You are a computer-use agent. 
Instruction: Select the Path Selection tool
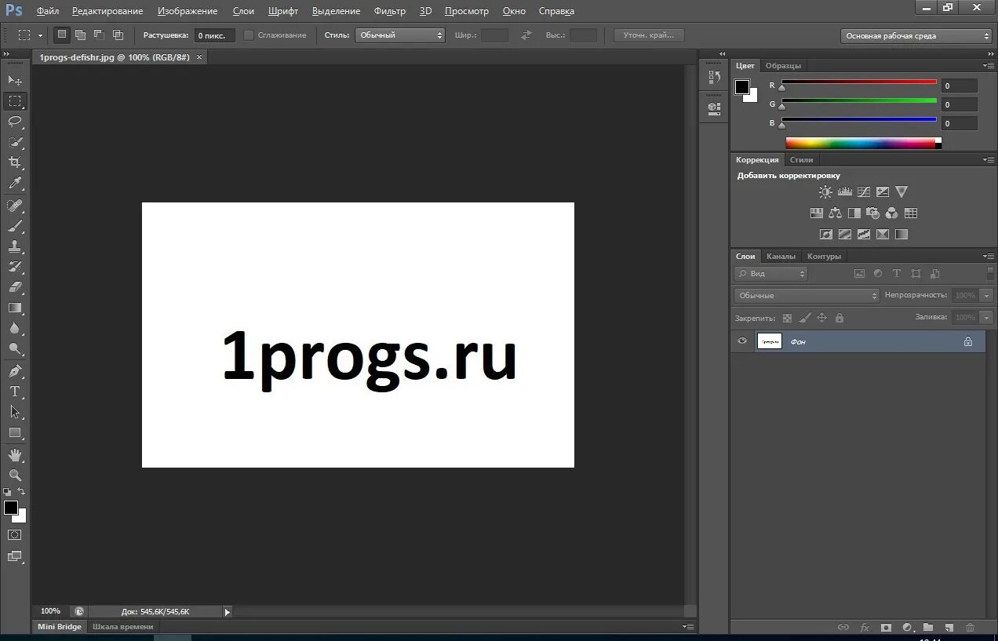pos(15,412)
